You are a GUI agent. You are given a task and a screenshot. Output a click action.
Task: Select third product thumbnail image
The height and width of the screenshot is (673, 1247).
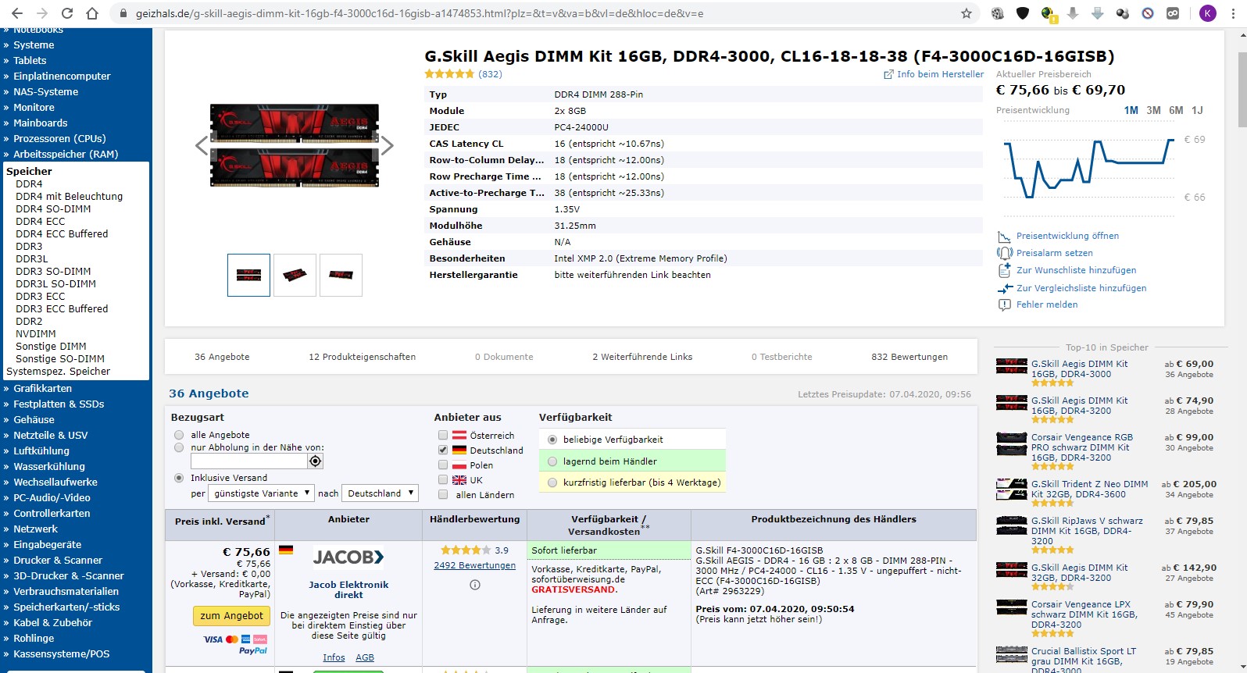pyautogui.click(x=341, y=275)
